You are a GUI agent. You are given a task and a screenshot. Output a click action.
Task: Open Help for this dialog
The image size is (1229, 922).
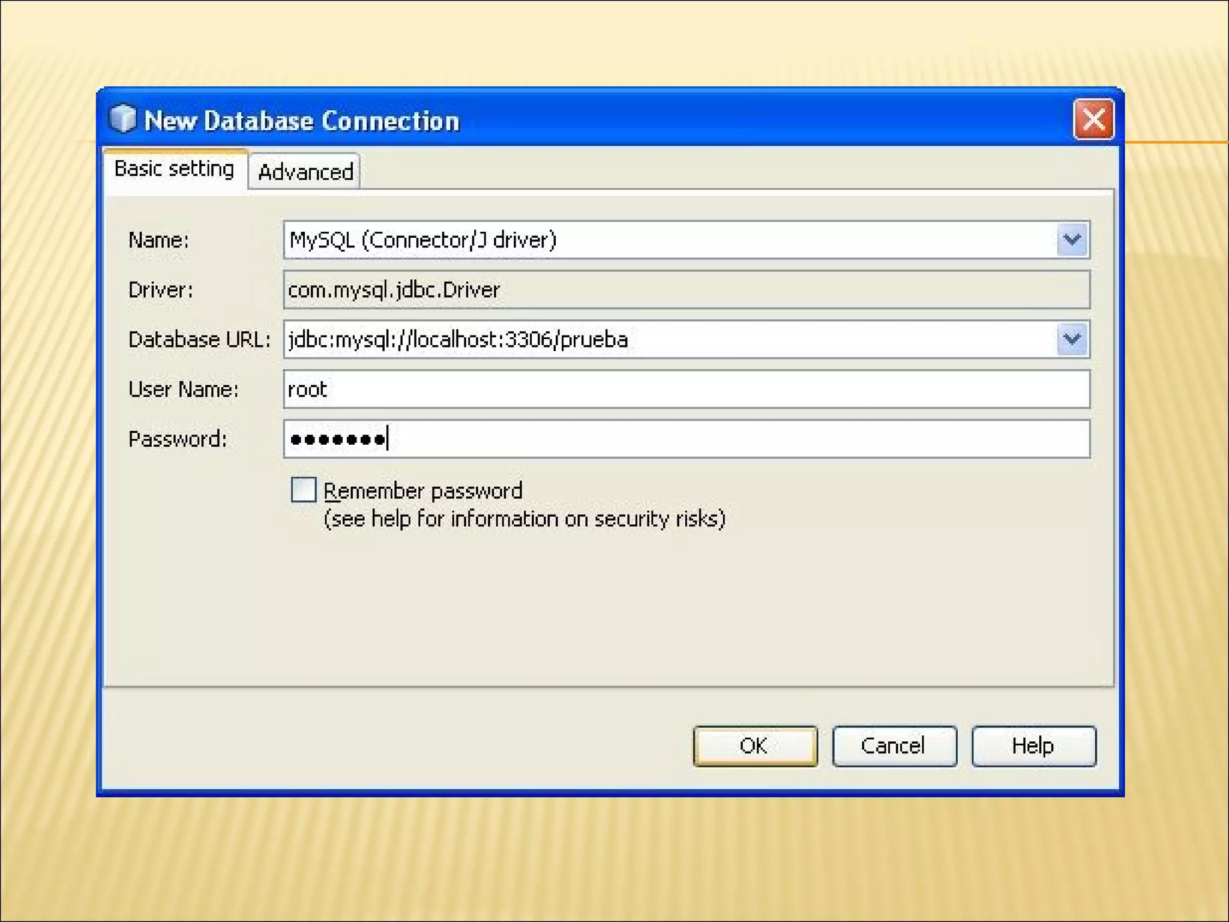click(1033, 746)
